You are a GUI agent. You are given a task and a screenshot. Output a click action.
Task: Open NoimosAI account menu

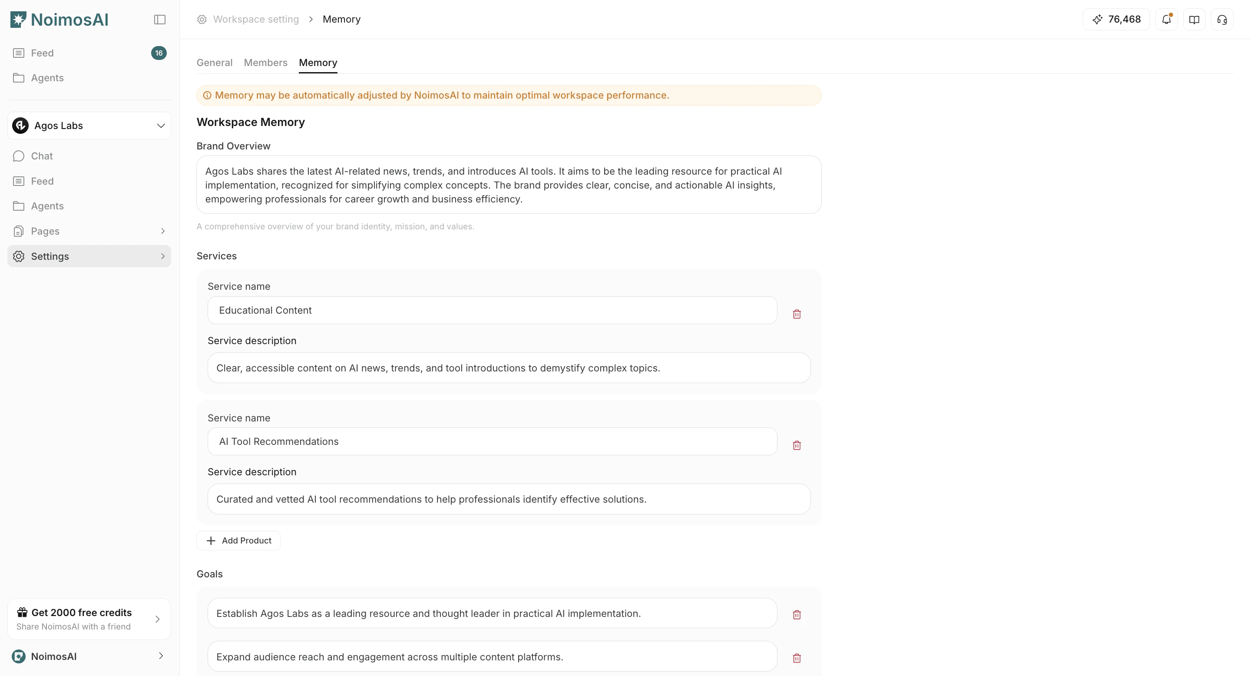pyautogui.click(x=89, y=656)
